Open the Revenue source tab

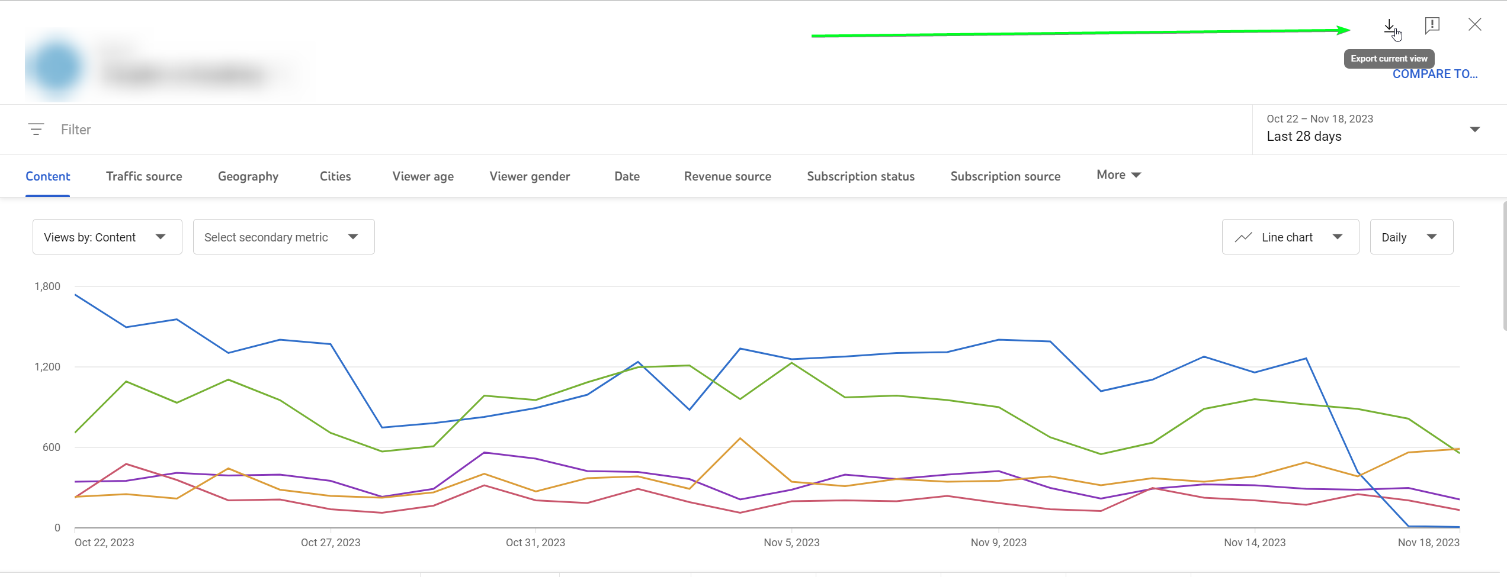point(727,176)
